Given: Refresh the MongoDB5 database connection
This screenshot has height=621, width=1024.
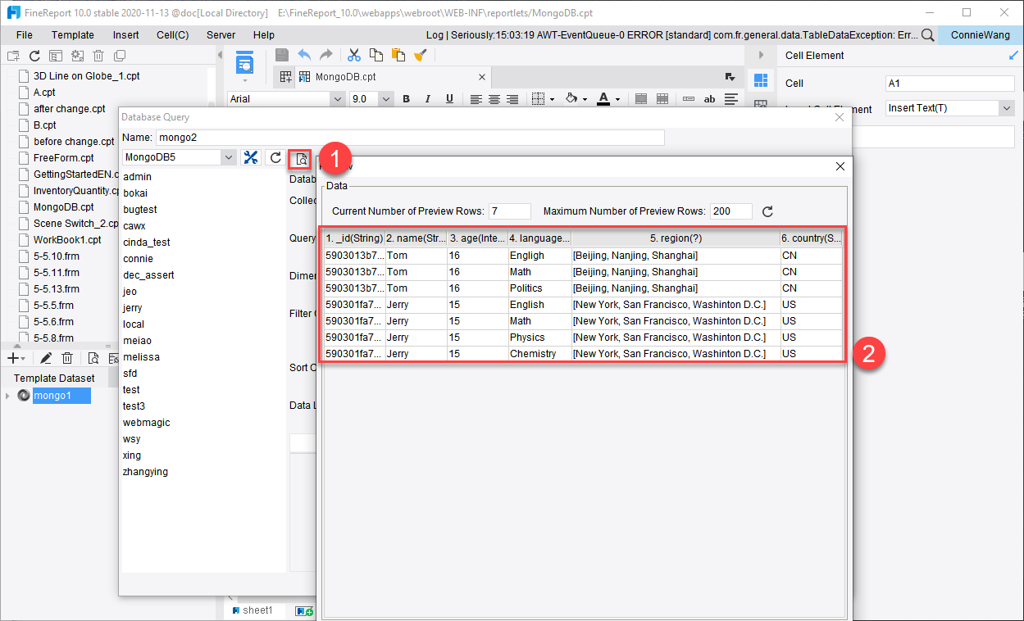Looking at the screenshot, I should point(275,157).
